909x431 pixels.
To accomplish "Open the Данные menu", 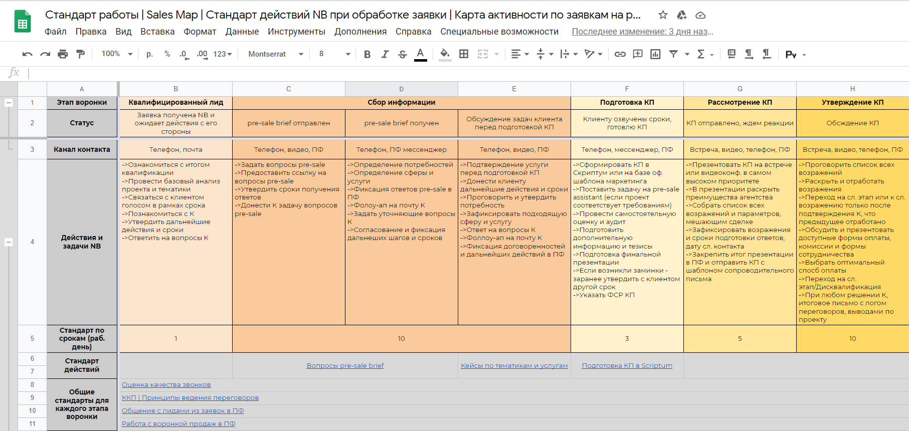I will click(242, 32).
